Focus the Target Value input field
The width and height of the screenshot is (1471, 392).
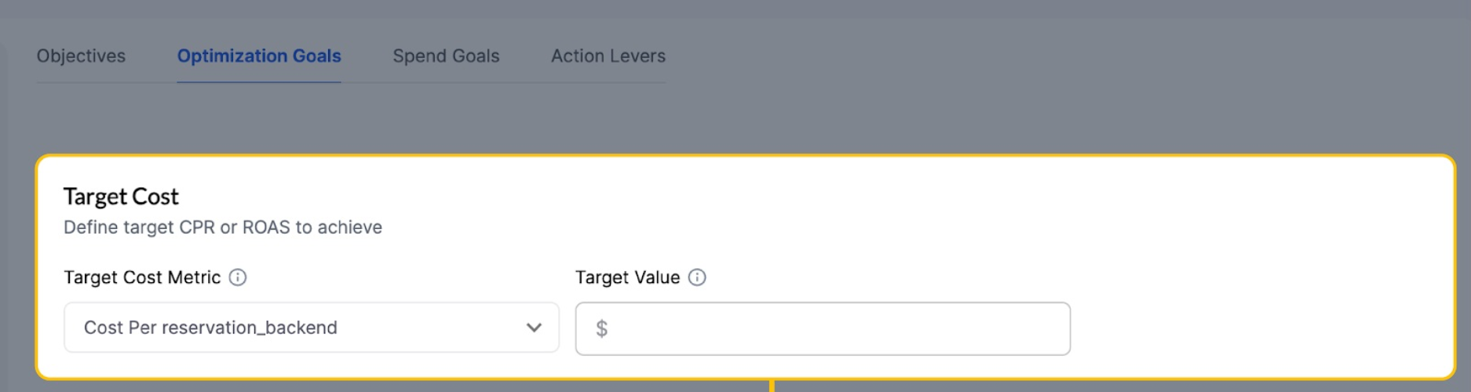coord(823,328)
